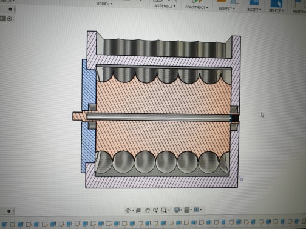This screenshot has height=229, width=306.
Task: Click the Select tool cursor icon
Action: click(x=277, y=3)
